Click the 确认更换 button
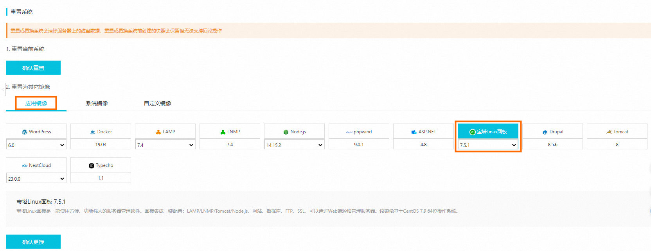The width and height of the screenshot is (651, 251). pyautogui.click(x=33, y=242)
